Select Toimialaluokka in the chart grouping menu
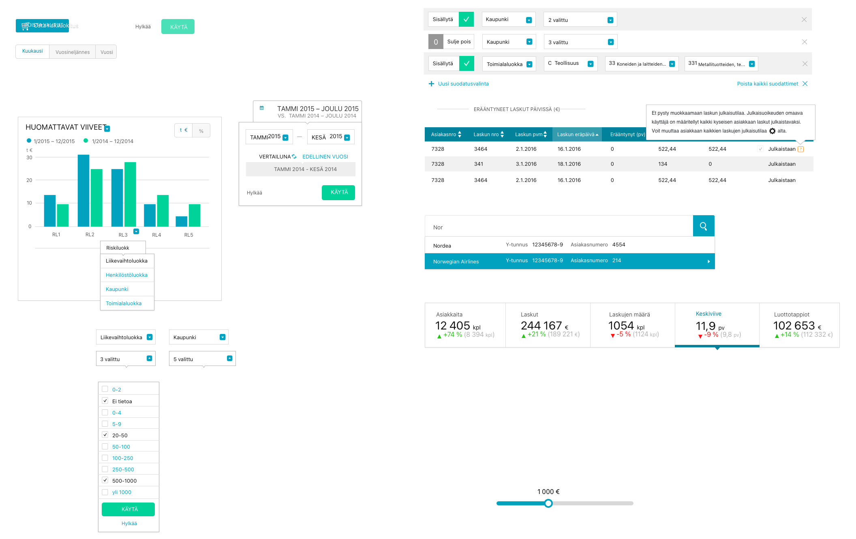The height and width of the screenshot is (539, 856). (127, 303)
